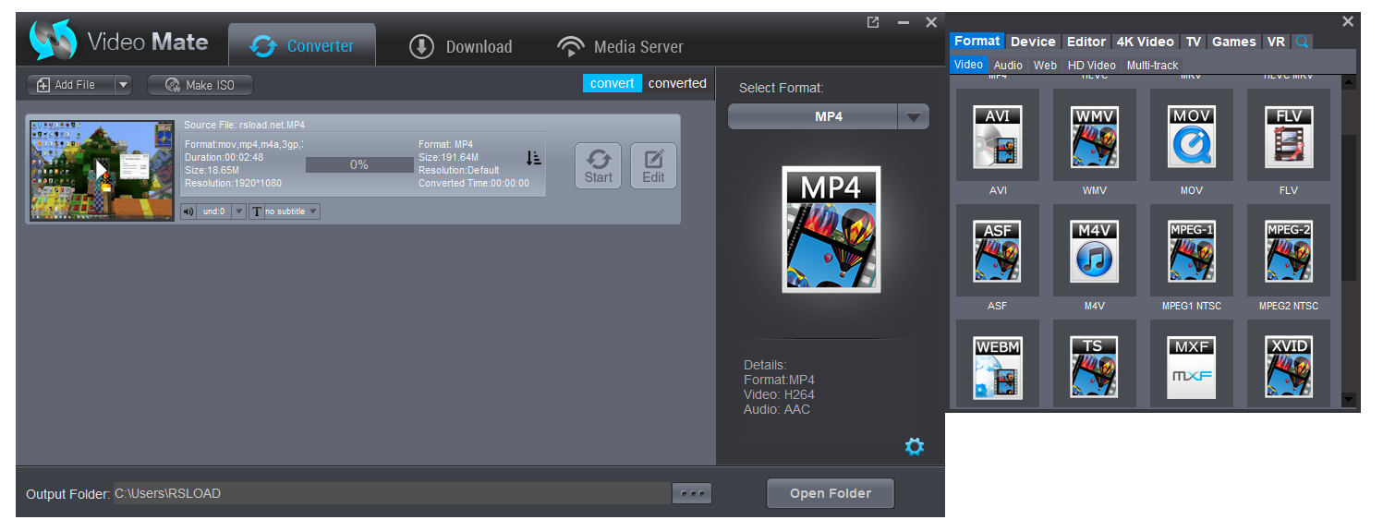Edit the rsload.net.MP4 video

tap(653, 165)
